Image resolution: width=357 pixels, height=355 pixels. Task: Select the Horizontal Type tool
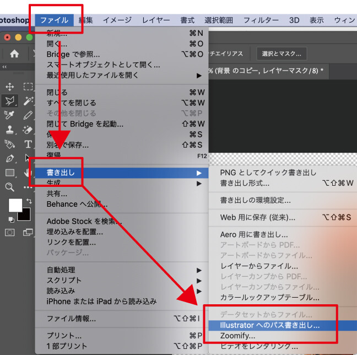tap(28, 144)
